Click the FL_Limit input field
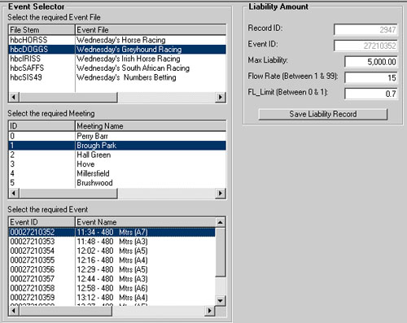407x323 pixels. click(x=371, y=94)
